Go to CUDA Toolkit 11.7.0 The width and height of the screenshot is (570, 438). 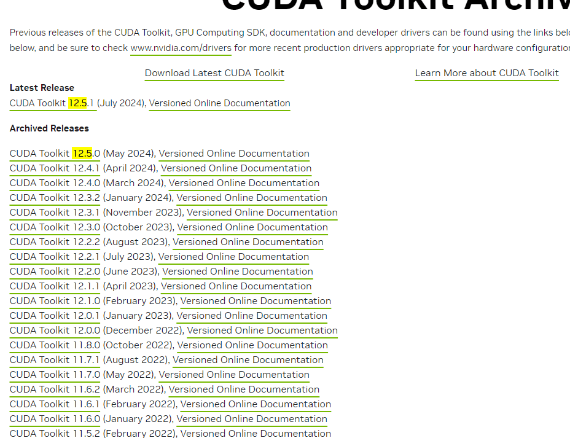(55, 374)
